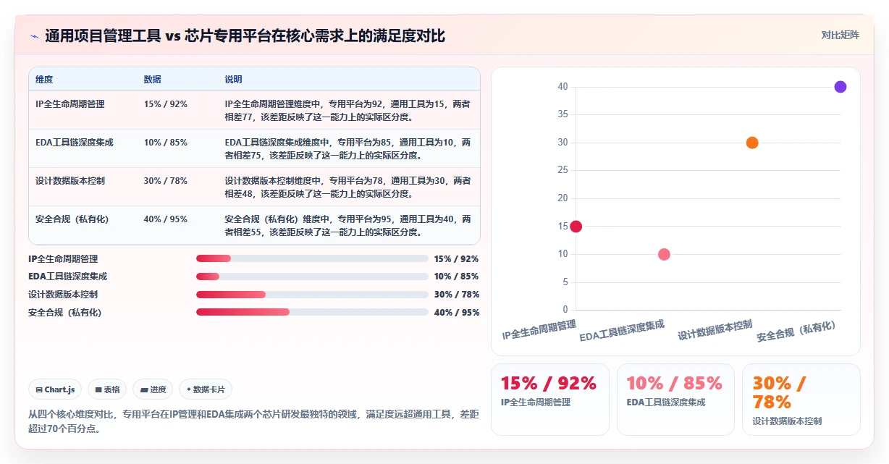Viewport: 889px width, 464px height.
Task: Select the IP全生命周期管理 table row name
Action: coord(70,104)
